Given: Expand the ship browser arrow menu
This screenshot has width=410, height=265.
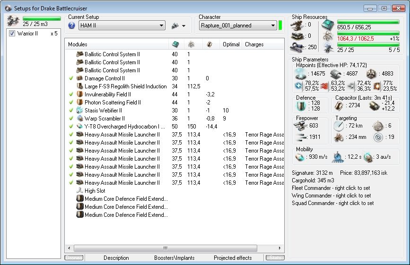Looking at the screenshot, I should click(183, 26).
